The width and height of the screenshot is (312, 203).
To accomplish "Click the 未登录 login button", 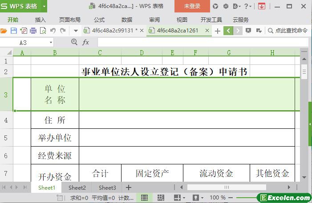I will click(192, 6).
